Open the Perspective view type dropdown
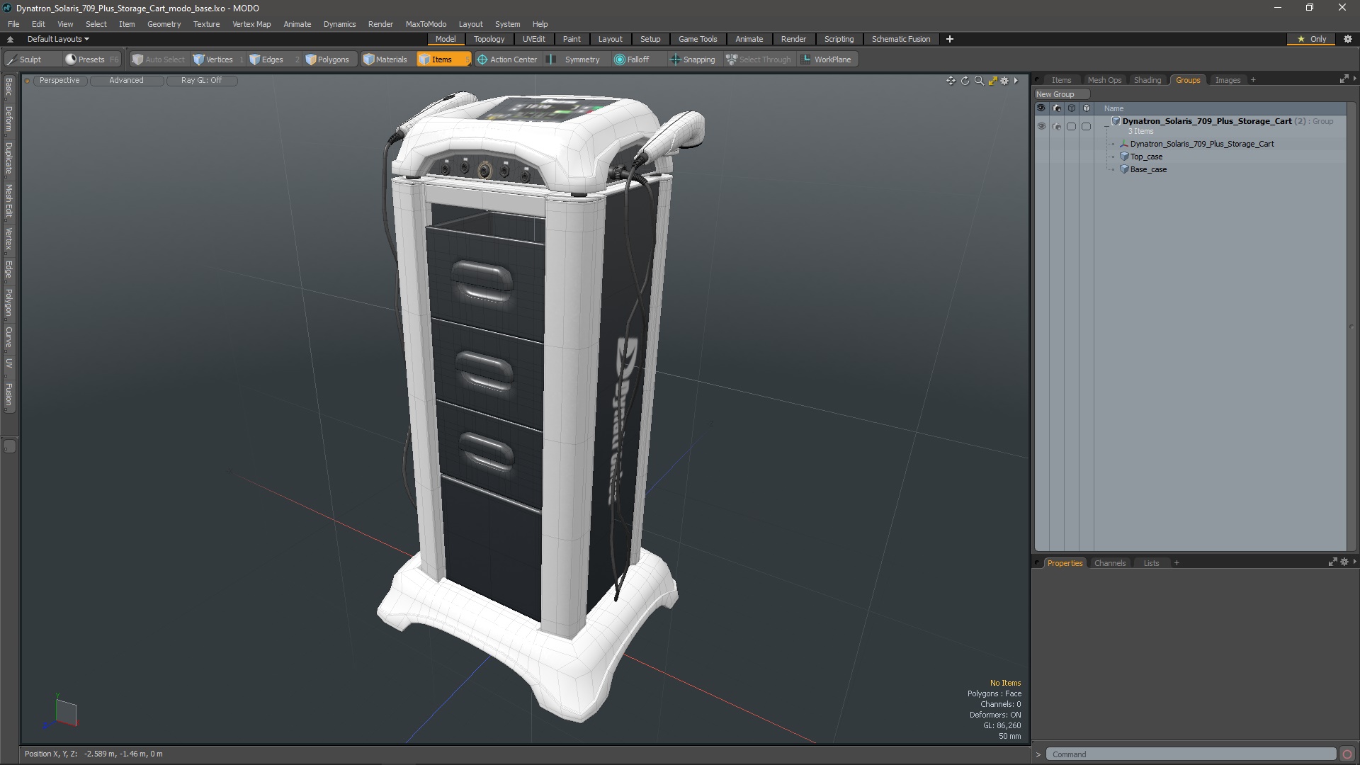Image resolution: width=1360 pixels, height=765 pixels. click(x=59, y=81)
